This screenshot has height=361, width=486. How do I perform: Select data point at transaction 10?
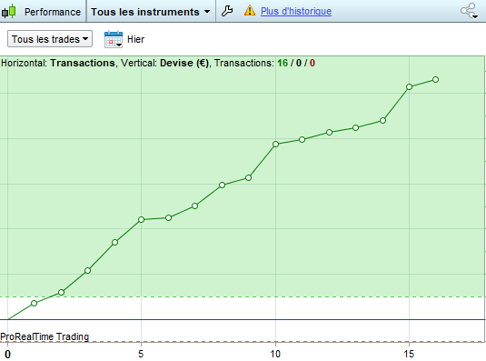[x=275, y=144]
